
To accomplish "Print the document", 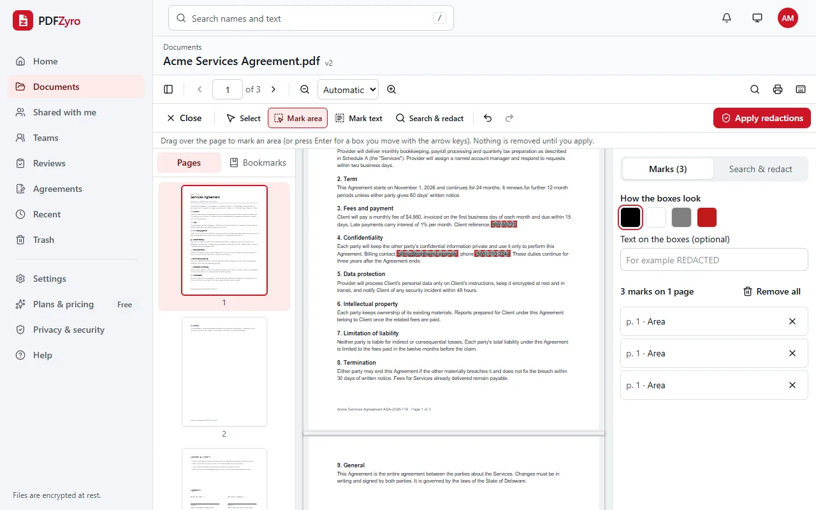I will [x=778, y=89].
